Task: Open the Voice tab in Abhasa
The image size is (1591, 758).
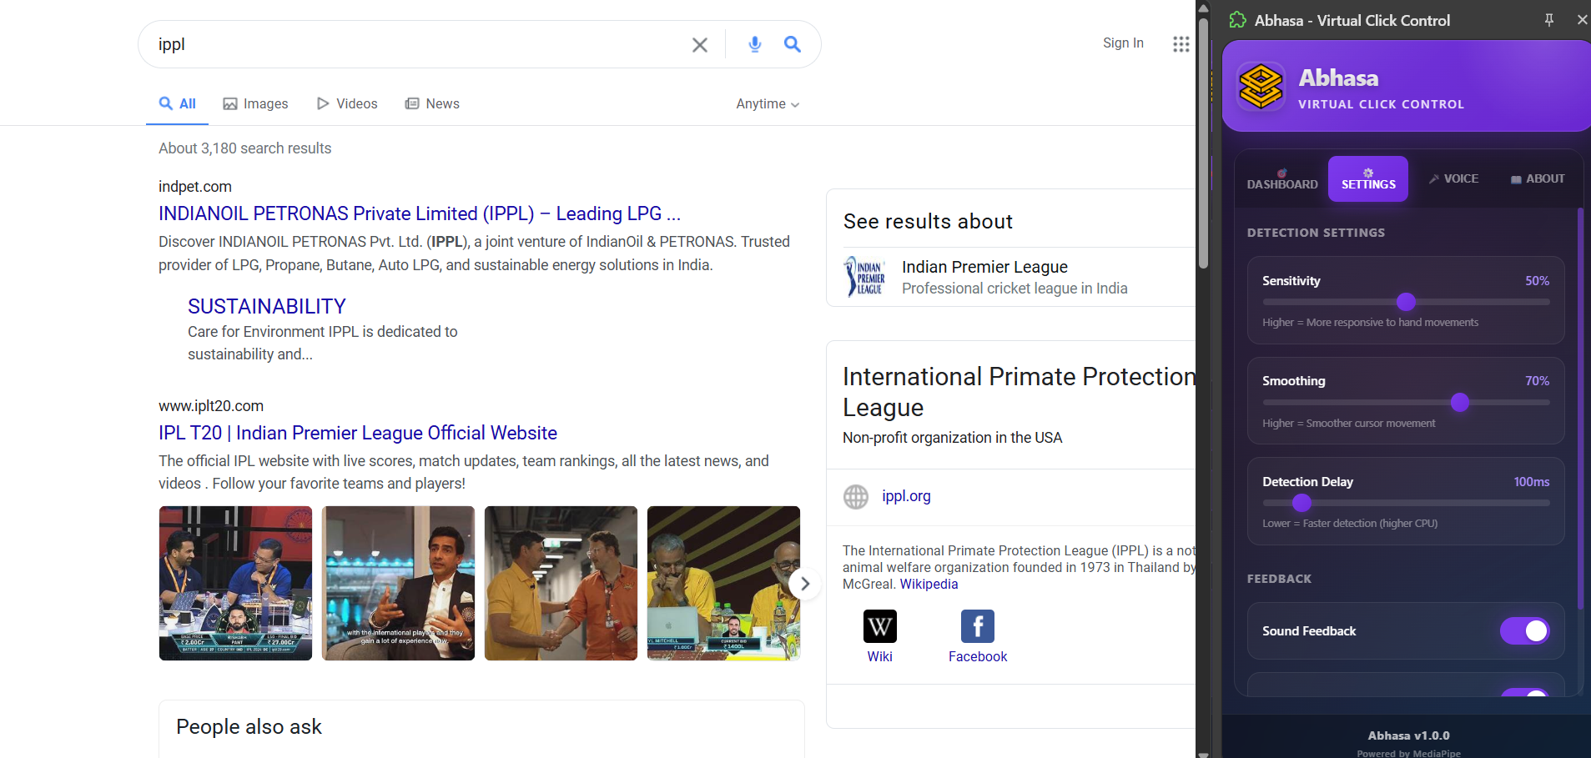Action: coord(1454,179)
